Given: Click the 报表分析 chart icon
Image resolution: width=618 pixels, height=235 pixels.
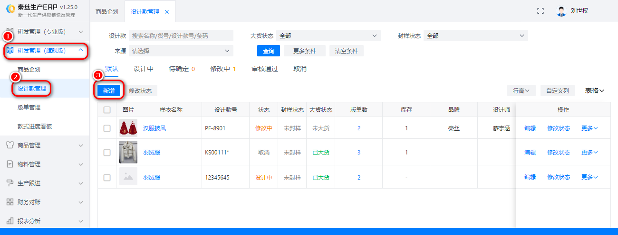Looking at the screenshot, I should point(10,221).
